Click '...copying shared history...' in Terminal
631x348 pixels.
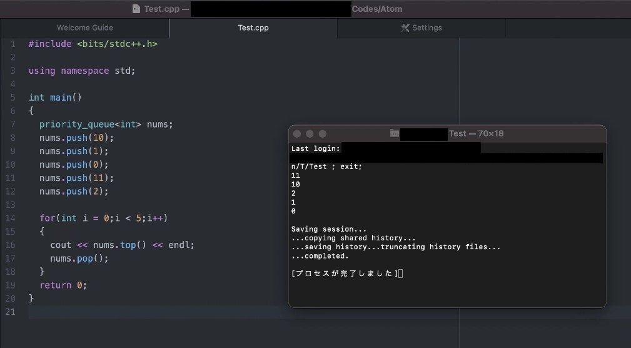tap(353, 238)
